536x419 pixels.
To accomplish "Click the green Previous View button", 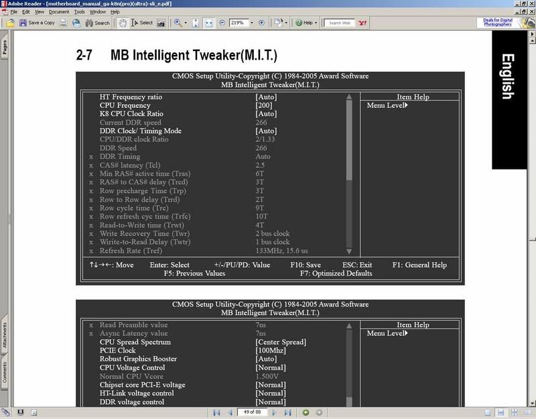I will coord(306,412).
